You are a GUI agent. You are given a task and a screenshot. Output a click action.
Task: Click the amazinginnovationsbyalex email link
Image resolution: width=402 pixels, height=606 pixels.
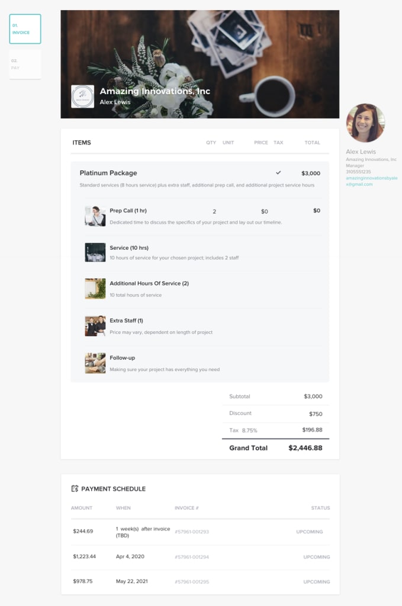(371, 181)
